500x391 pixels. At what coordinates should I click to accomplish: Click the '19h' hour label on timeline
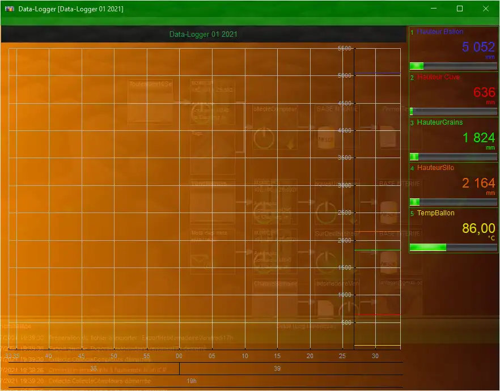192,381
